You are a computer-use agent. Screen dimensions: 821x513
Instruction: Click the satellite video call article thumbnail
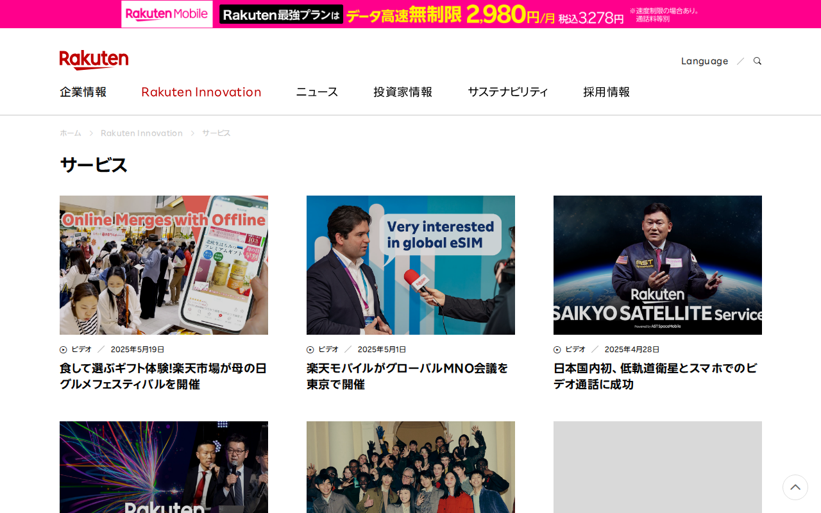pos(657,264)
